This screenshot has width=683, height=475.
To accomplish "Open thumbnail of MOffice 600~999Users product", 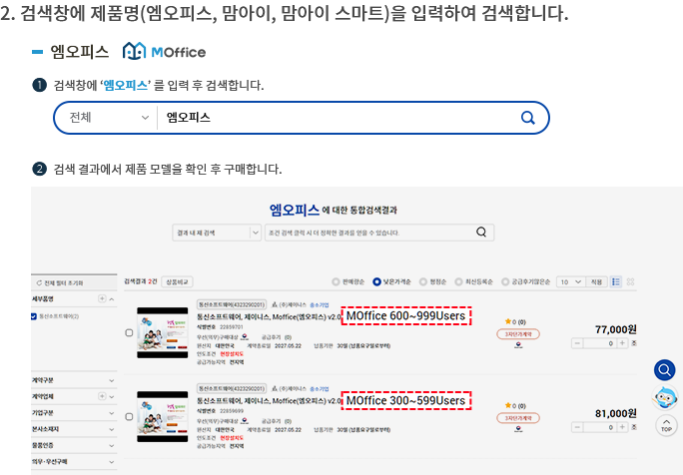I will tap(163, 333).
